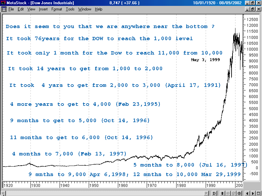The image size is (262, 196).
Task: Click the zoom out icon
Action: [x=234, y=193]
